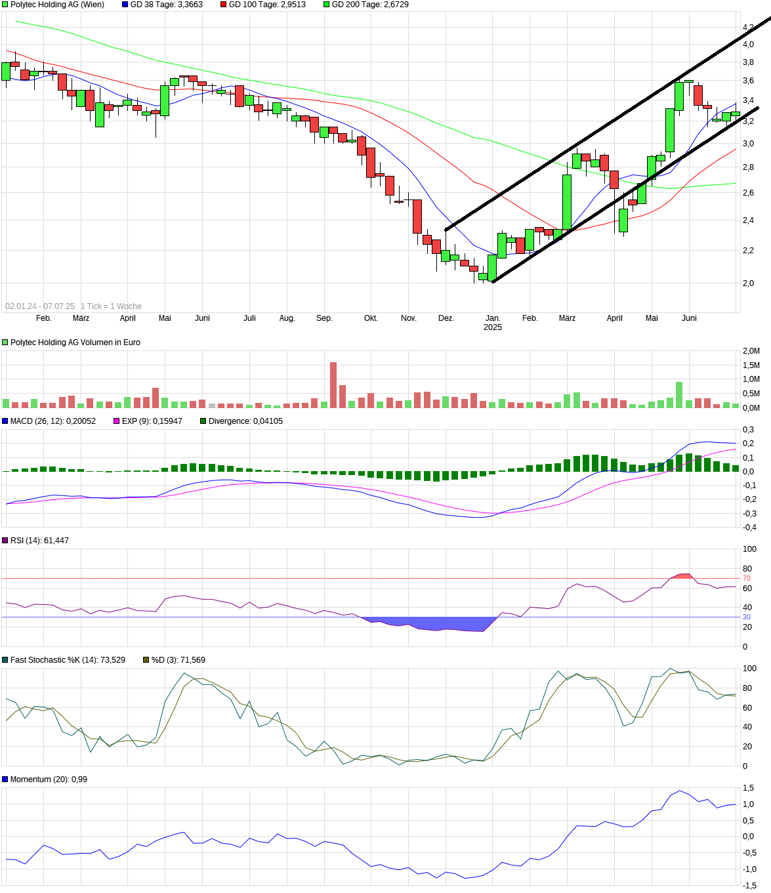
Task: Click the red GD 100 Tage legend icon
Action: pos(224,5)
